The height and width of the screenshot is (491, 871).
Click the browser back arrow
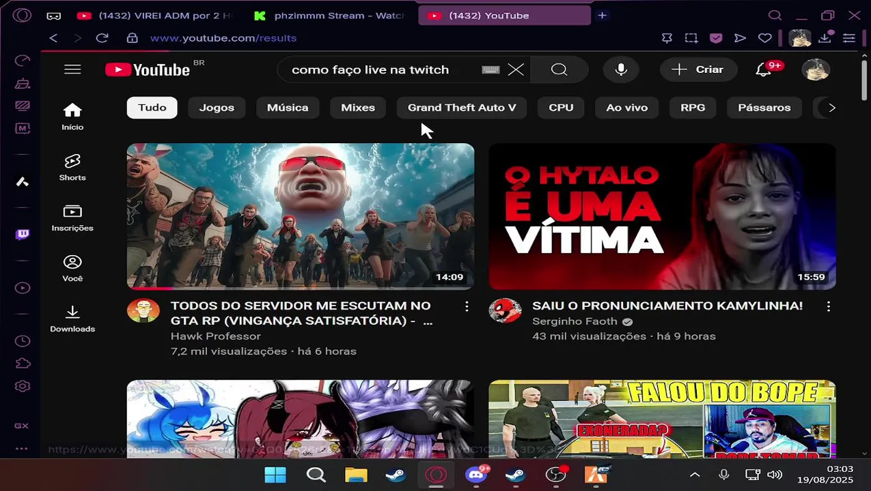pos(53,38)
